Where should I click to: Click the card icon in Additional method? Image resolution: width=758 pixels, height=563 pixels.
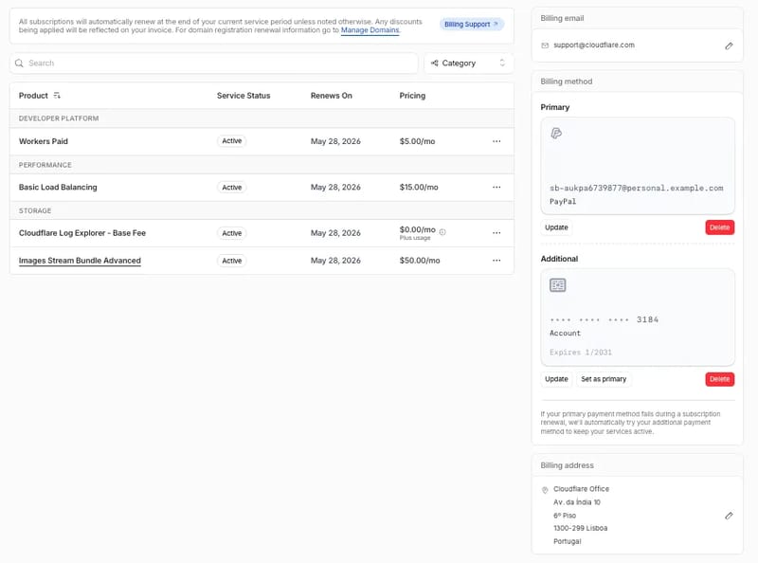coord(557,285)
